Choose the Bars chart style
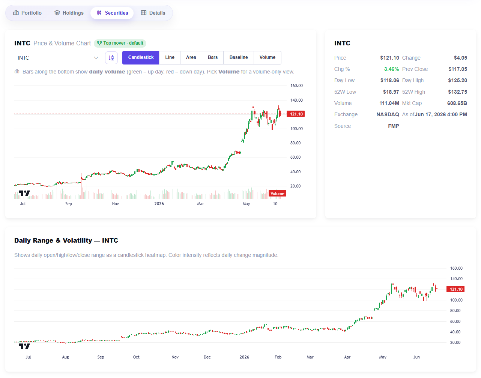This screenshot has width=481, height=378. coord(213,58)
